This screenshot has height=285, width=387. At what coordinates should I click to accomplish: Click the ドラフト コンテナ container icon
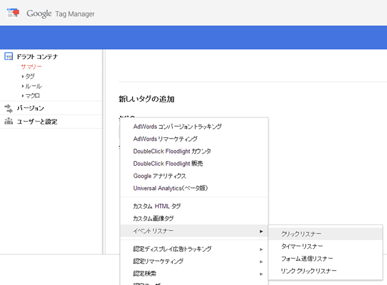coord(8,56)
